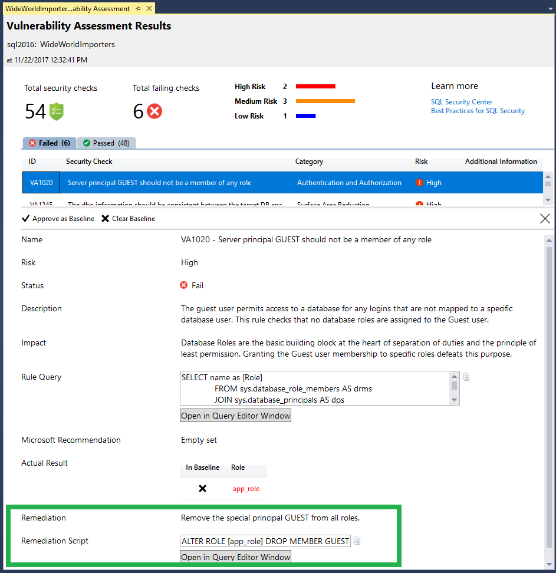Open the window tab list dropdown arrow
Screen dimensions: 556x573
point(551,7)
